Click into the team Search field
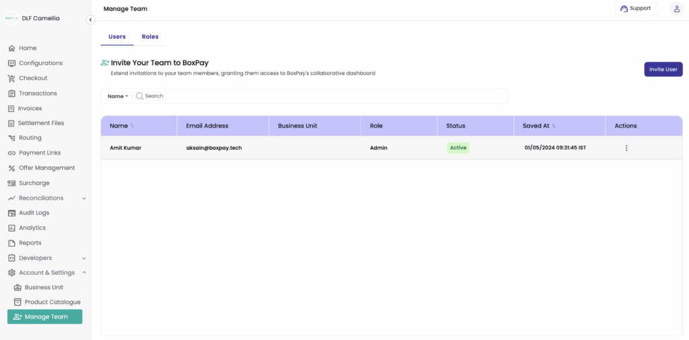689x340 pixels. point(321,96)
